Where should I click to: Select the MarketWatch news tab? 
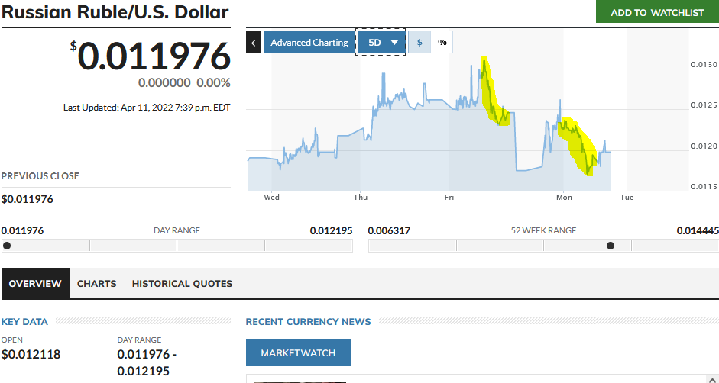(298, 352)
